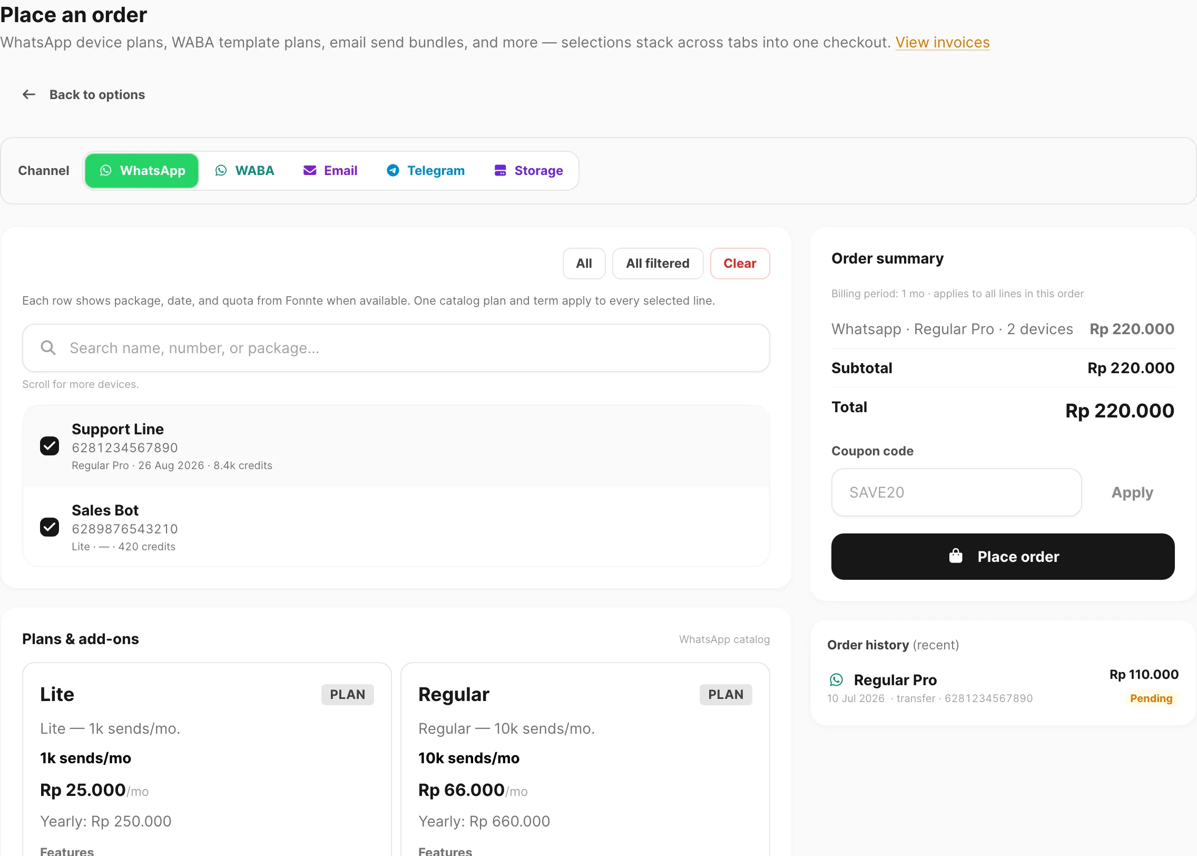Apply the coupon code
The width and height of the screenshot is (1197, 856).
coord(1132,492)
